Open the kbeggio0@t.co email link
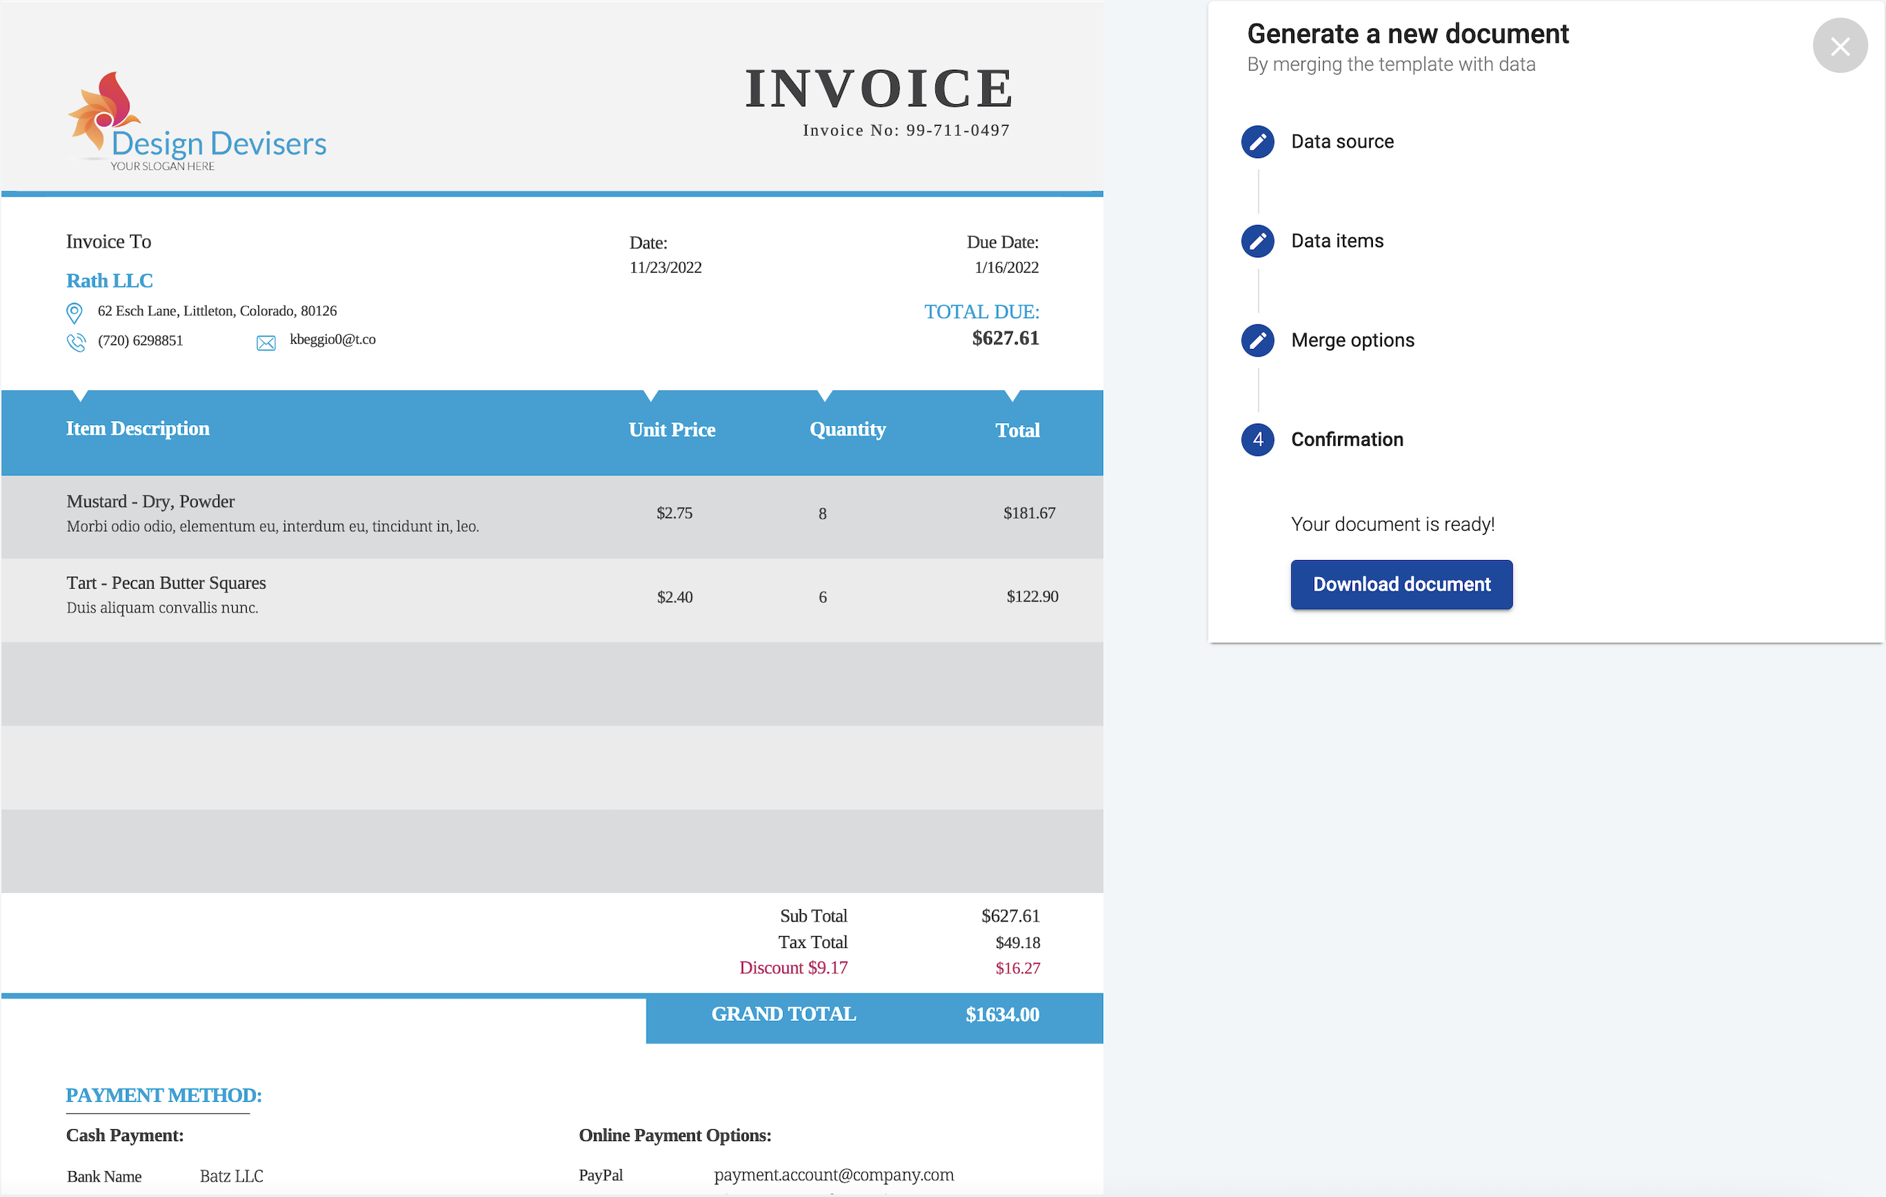The height and width of the screenshot is (1197, 1886). [x=332, y=340]
